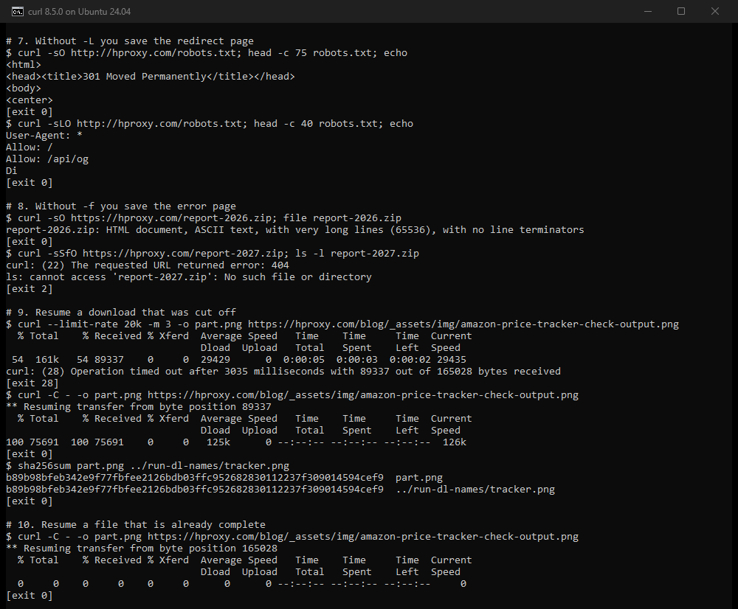Click the "curl -sLO http://hproxy.com/robots.txt" command line
The height and width of the screenshot is (609, 738).
pyautogui.click(x=210, y=124)
